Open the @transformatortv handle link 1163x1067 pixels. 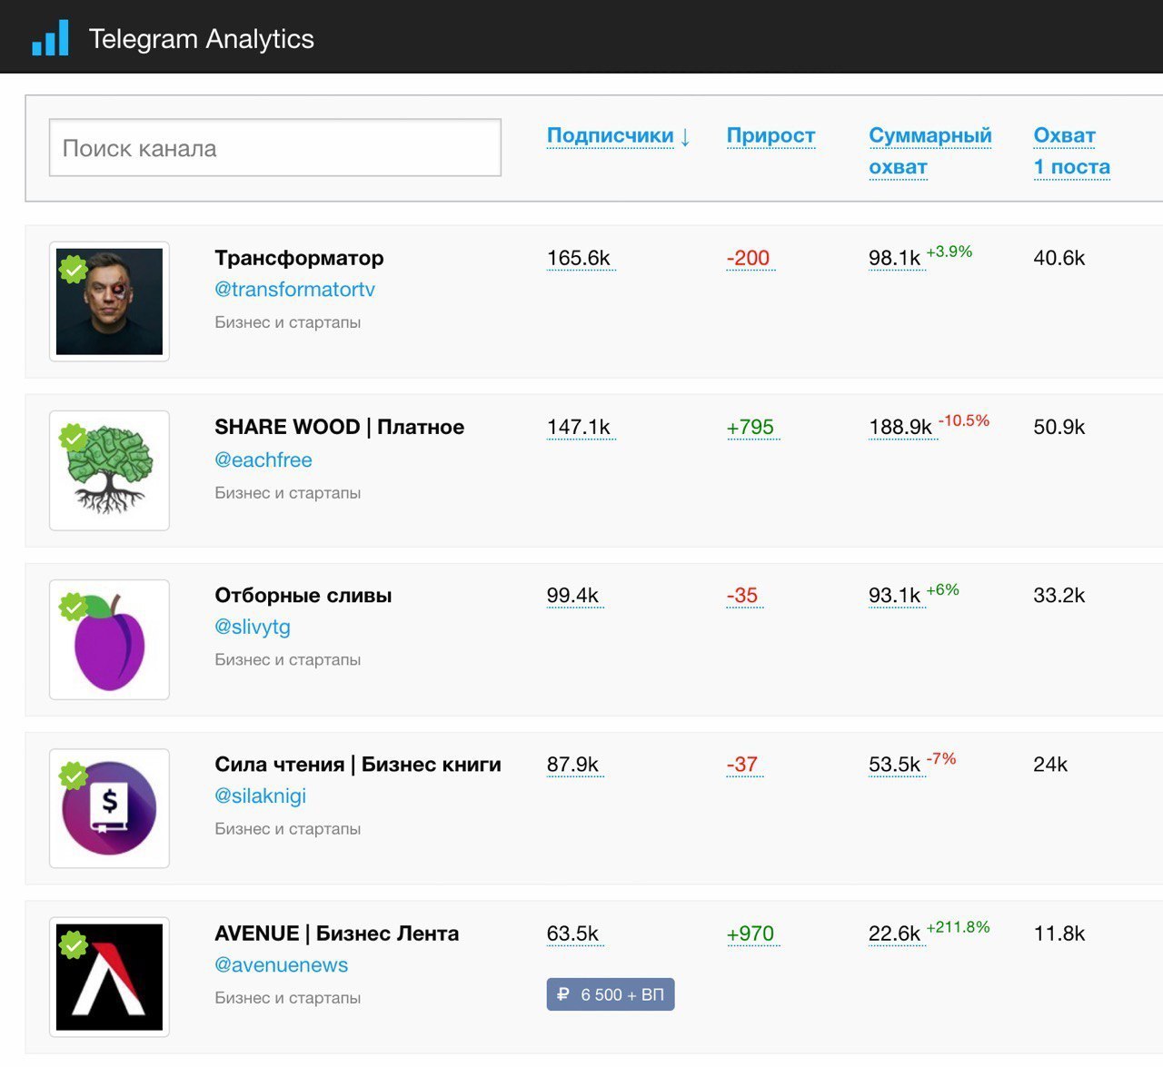click(x=294, y=290)
